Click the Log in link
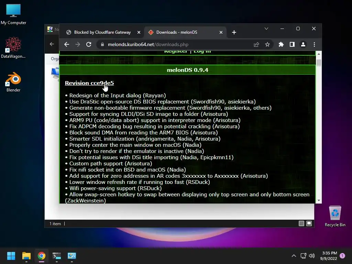352x264 pixels. [x=202, y=52]
